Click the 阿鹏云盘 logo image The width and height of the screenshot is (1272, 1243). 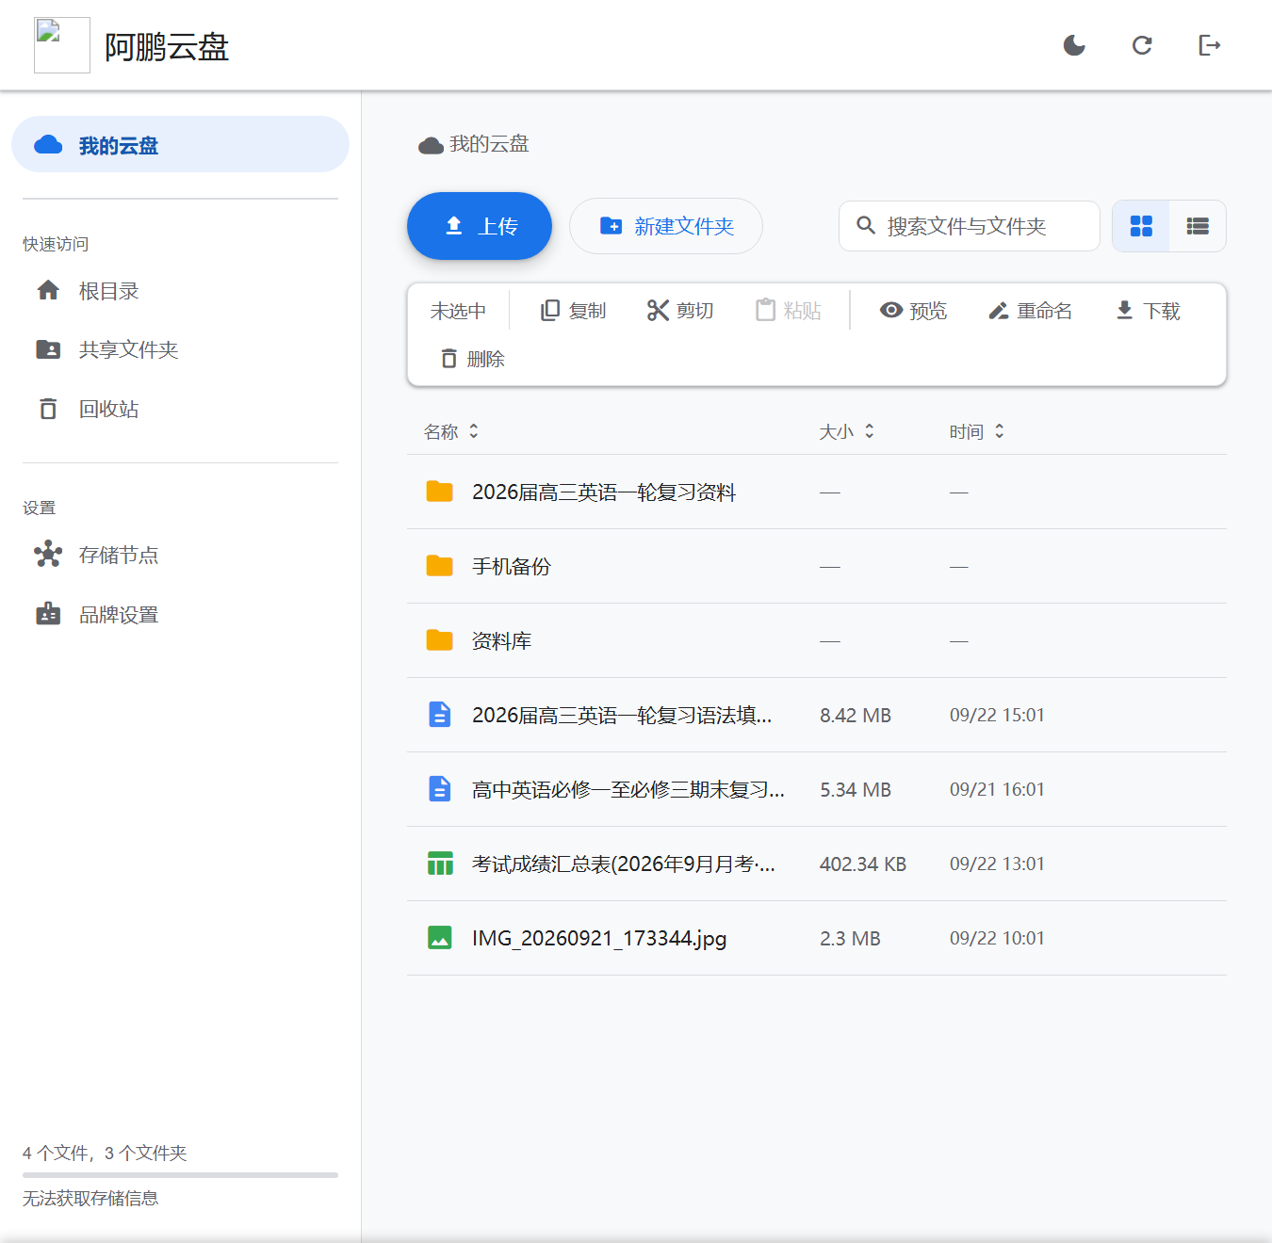[62, 45]
